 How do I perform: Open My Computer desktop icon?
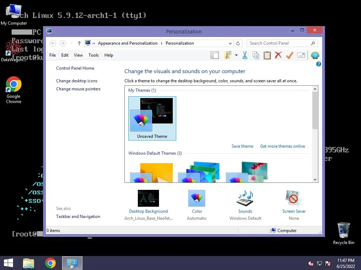(14, 14)
